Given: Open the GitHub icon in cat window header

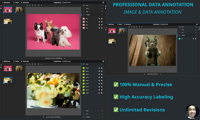Looking at the screenshot, I should tap(197, 24).
